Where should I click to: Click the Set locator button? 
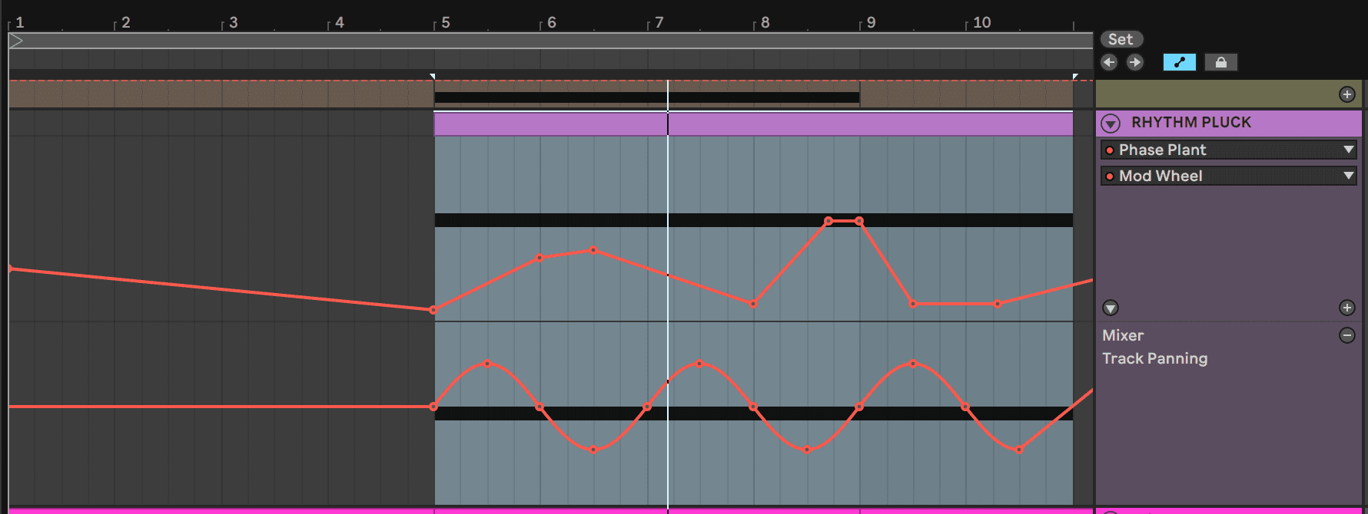tap(1121, 39)
